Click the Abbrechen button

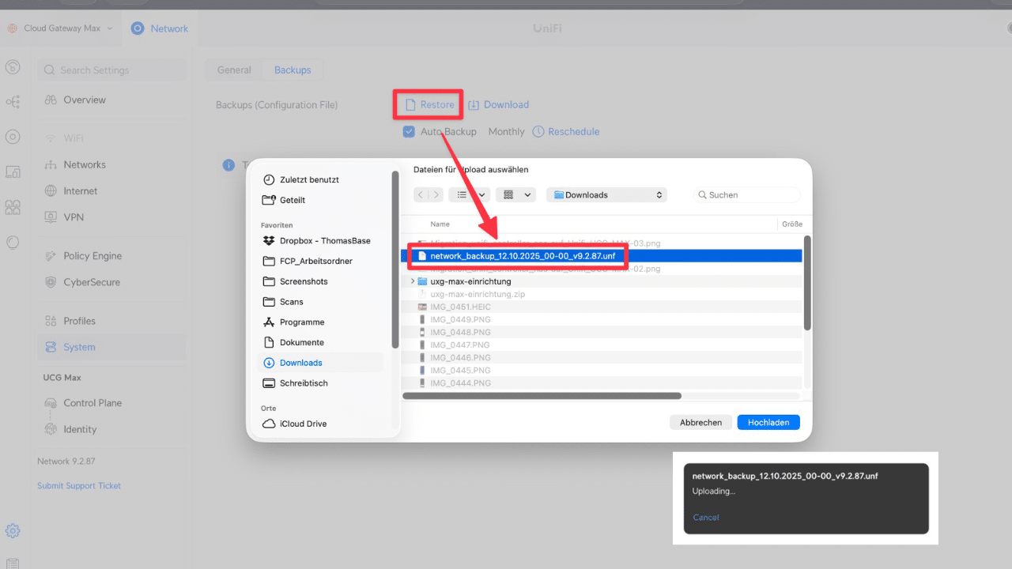coord(700,422)
